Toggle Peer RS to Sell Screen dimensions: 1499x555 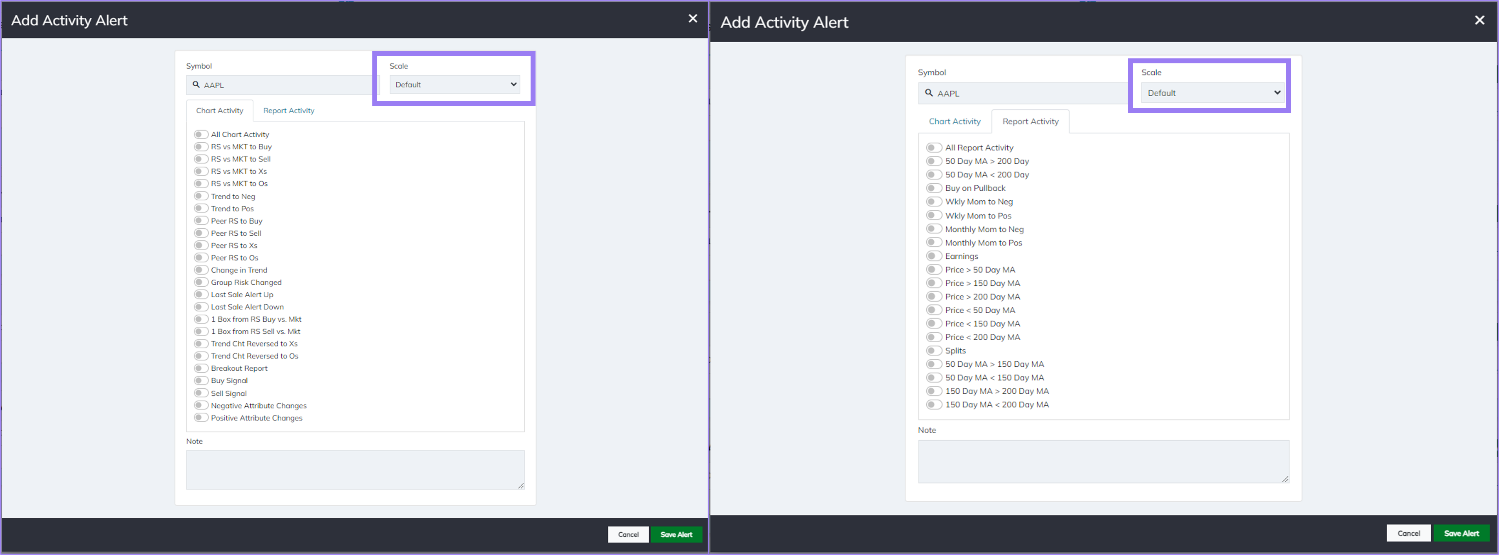click(201, 233)
